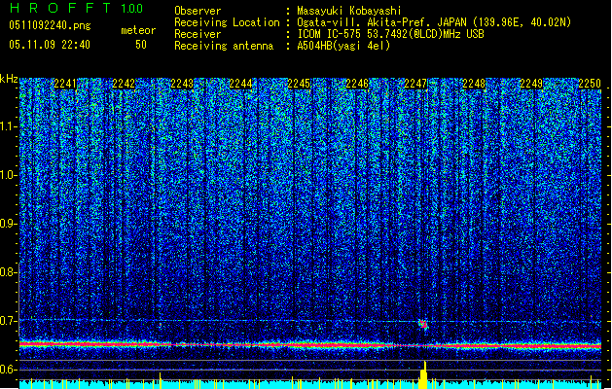Click the 0.9 kHz axis label

(8, 224)
